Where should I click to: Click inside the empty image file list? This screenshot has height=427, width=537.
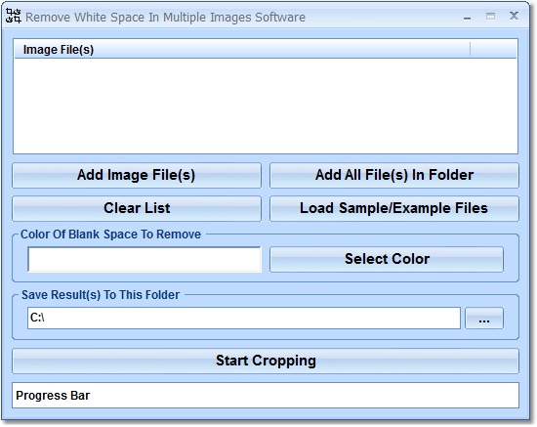point(266,106)
